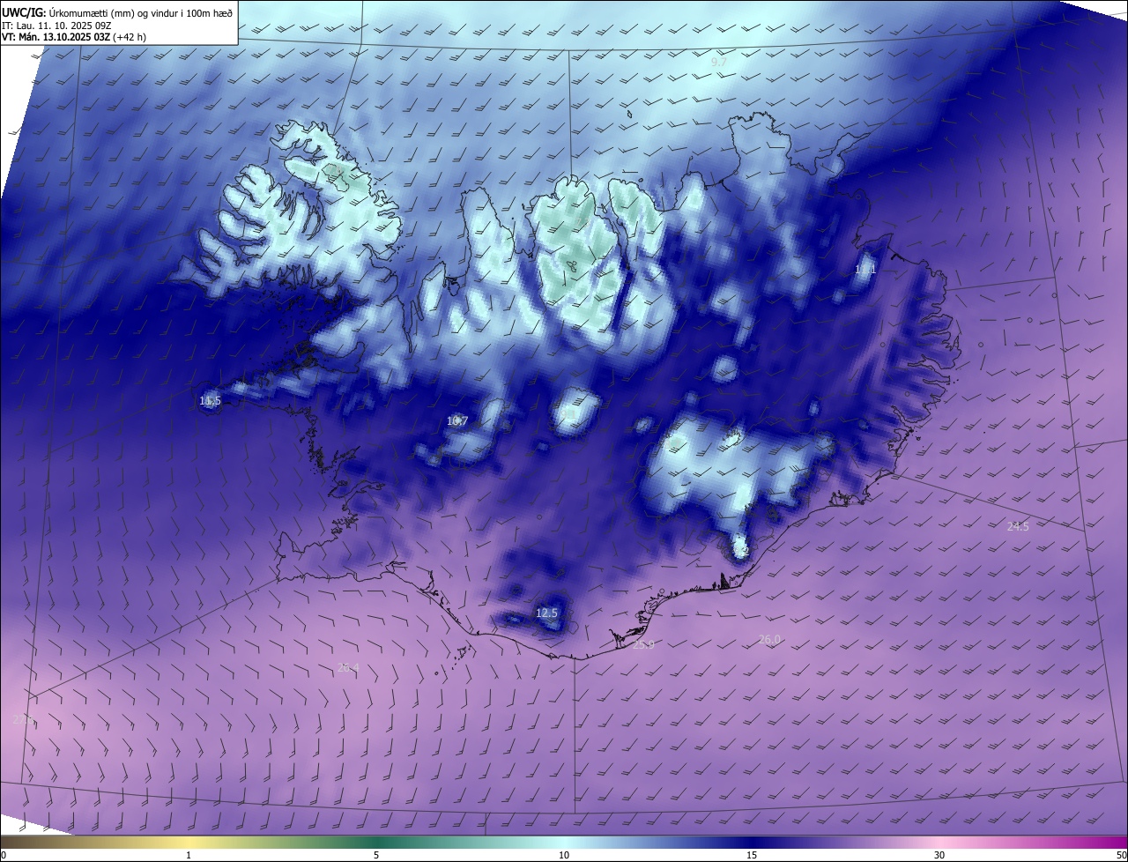Click the 9.7 value label north of Iceland
The height and width of the screenshot is (862, 1128).
719,63
